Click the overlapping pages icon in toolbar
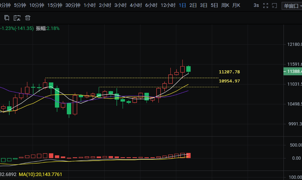 click(7, 18)
